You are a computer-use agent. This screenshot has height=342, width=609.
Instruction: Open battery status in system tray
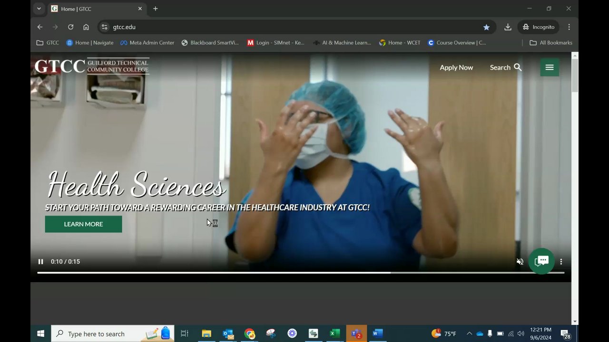(501, 333)
